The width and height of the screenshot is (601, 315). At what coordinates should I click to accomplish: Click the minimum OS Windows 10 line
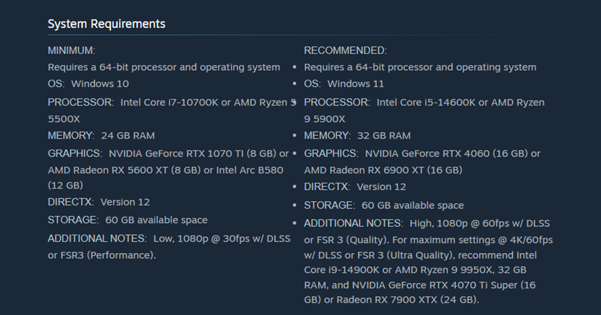tap(88, 83)
